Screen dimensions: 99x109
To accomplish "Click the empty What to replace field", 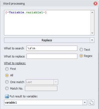I will coord(52,56).
